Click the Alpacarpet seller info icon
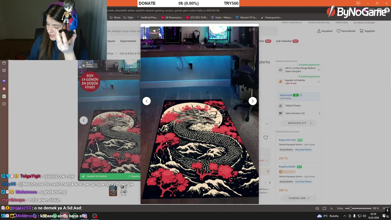 (301, 95)
